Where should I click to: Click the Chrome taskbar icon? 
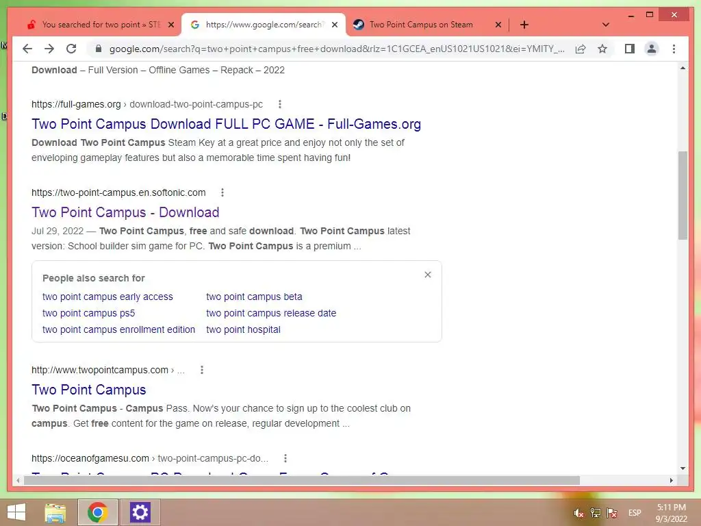tap(98, 512)
